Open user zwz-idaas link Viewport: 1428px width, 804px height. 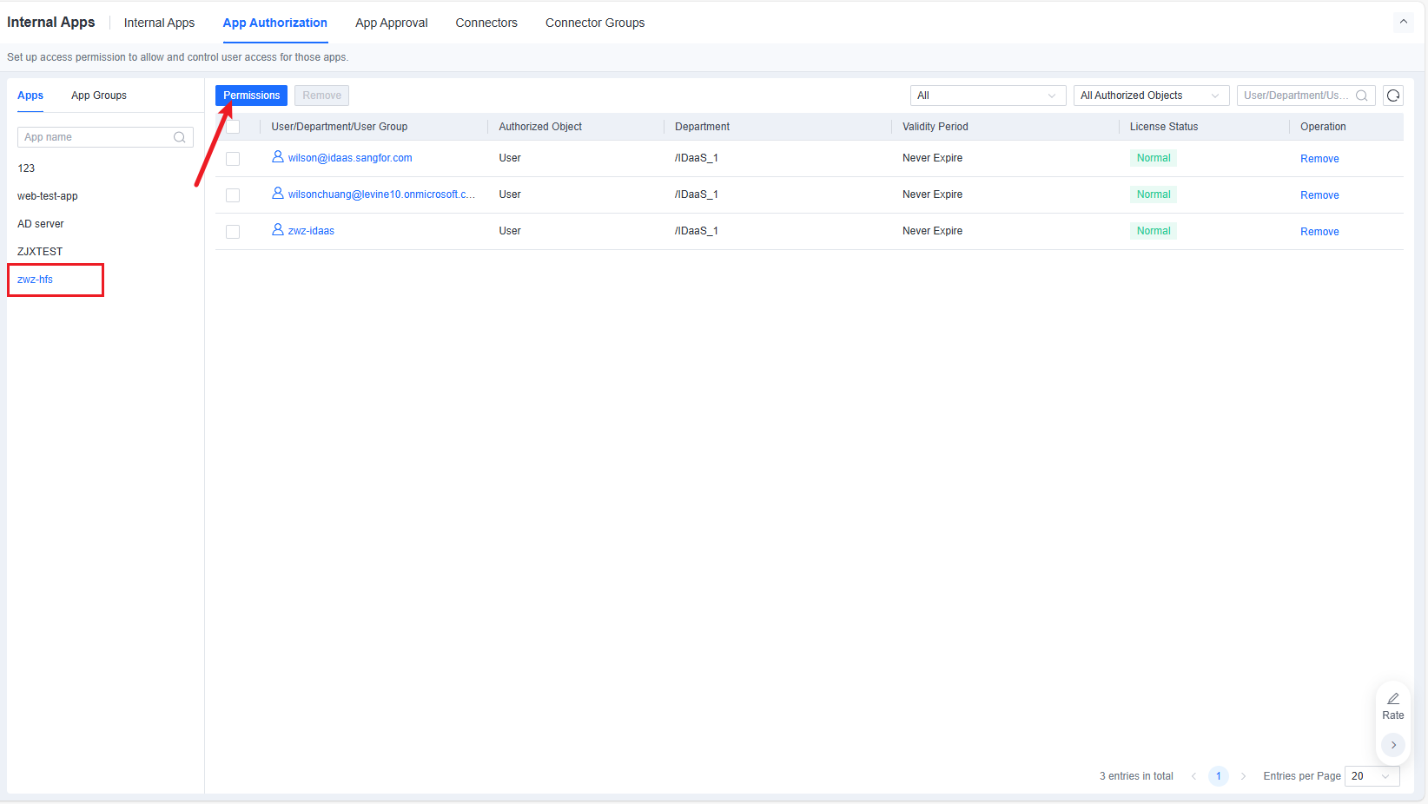(x=311, y=231)
